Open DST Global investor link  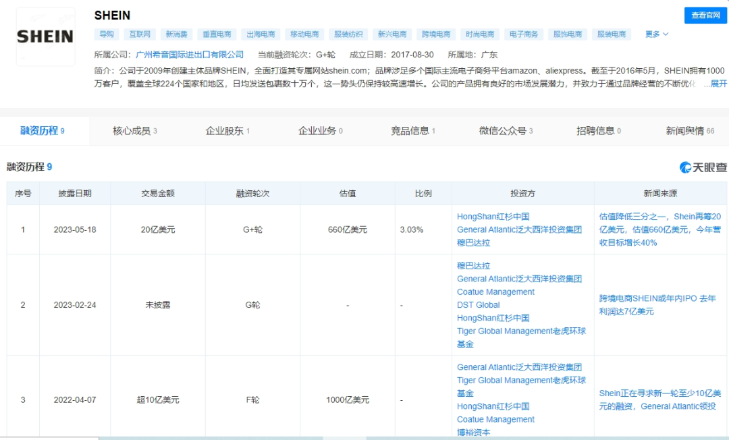tap(479, 305)
